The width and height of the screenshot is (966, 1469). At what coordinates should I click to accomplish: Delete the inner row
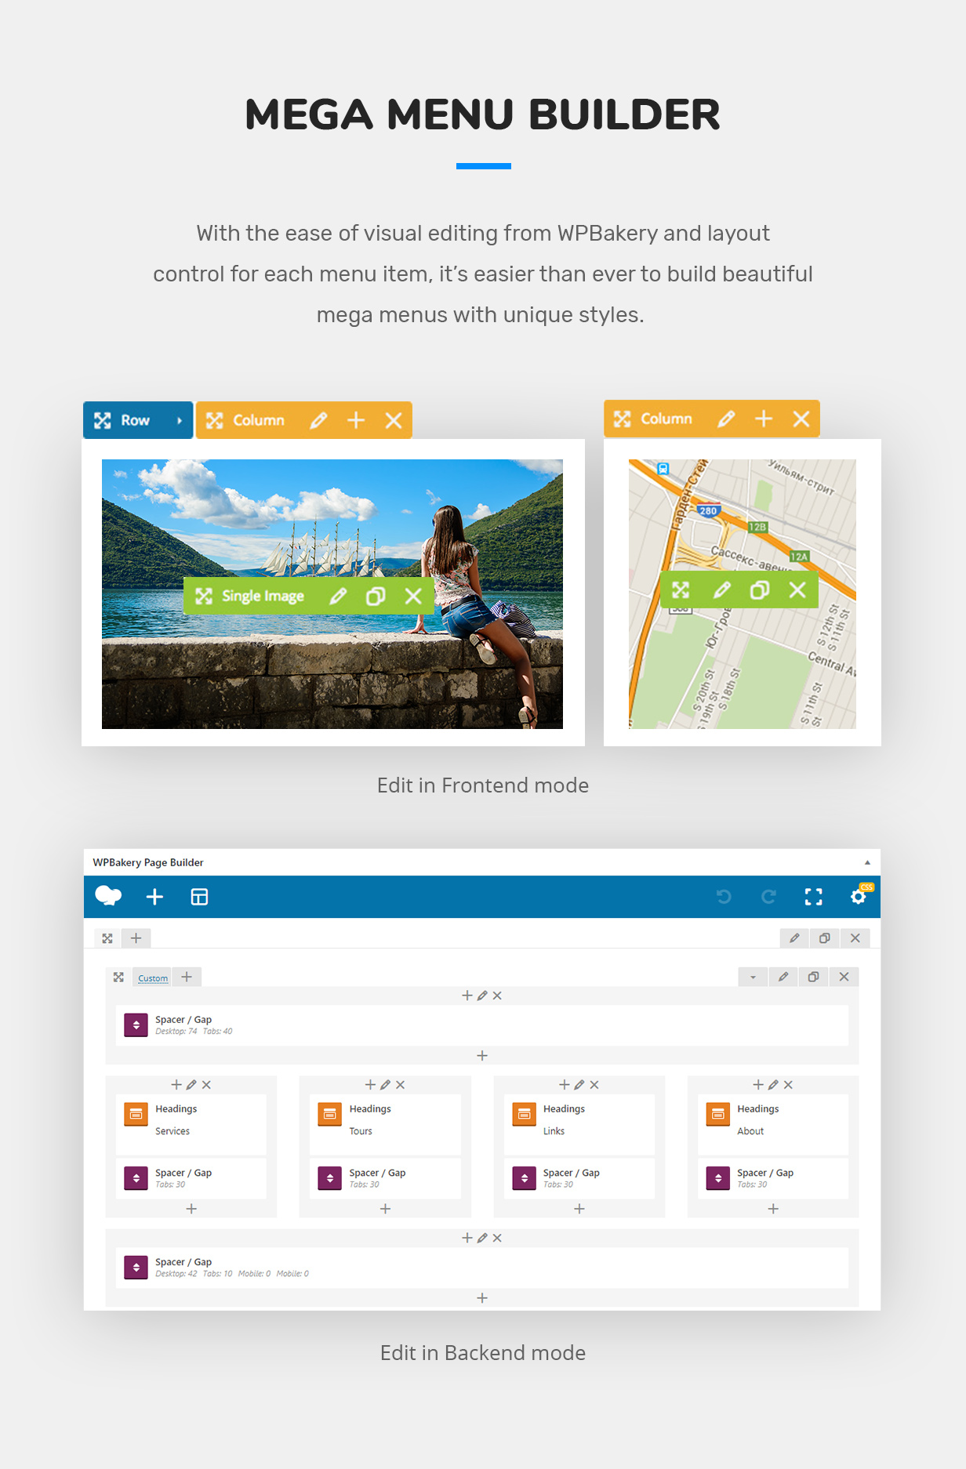tap(844, 977)
